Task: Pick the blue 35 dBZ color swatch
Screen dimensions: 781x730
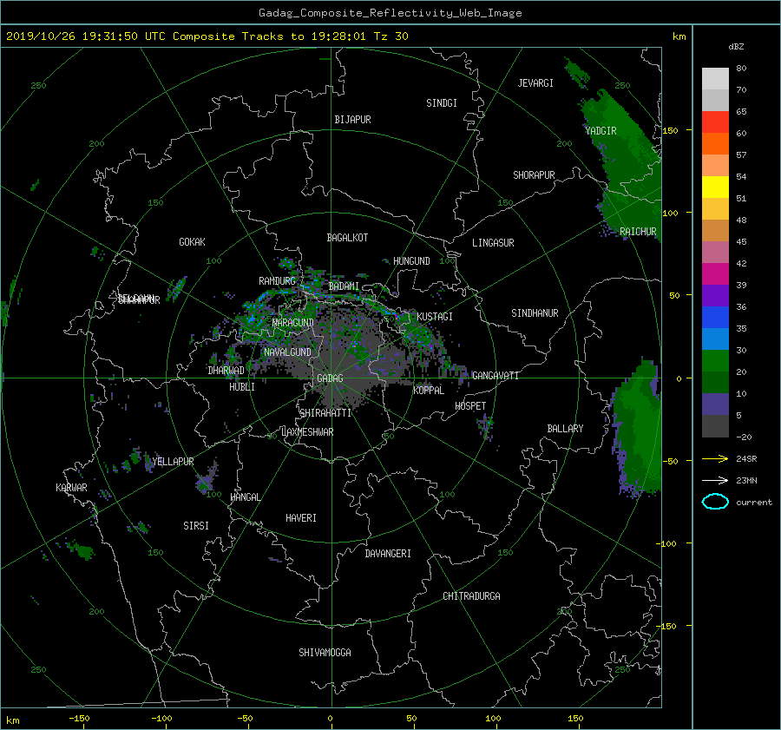Action: 715,317
